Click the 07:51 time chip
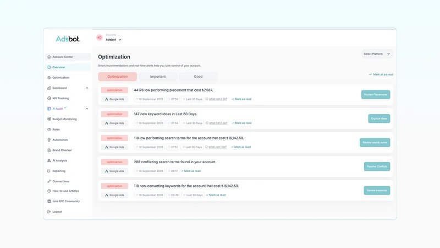Image resolution: width=440 pixels, height=248 pixels. [173, 147]
